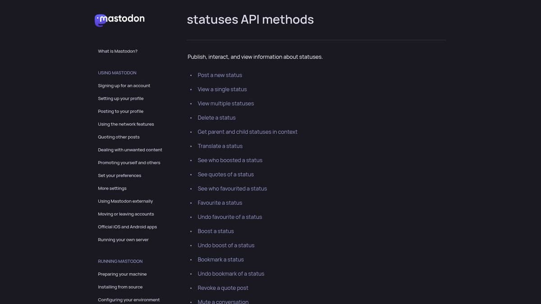Jump to 'Delete a status' section

(x=216, y=118)
